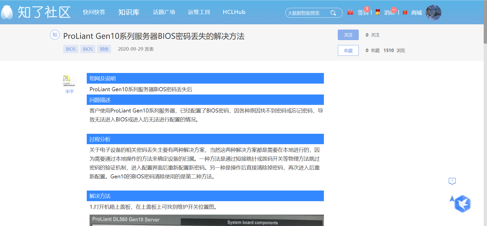Click the search magnifier icon
487x226 pixels.
pyautogui.click(x=333, y=13)
